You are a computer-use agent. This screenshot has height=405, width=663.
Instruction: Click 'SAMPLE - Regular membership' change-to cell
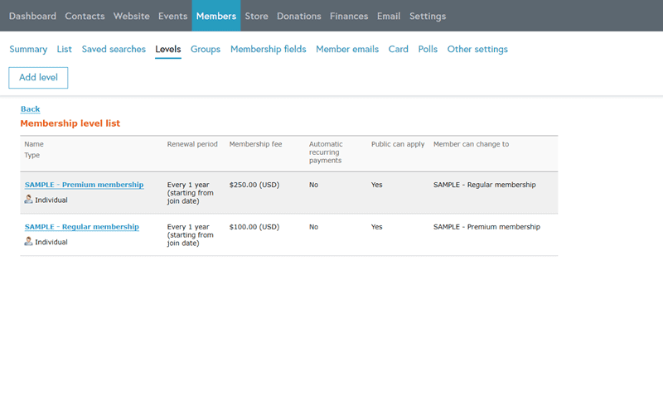click(x=485, y=185)
